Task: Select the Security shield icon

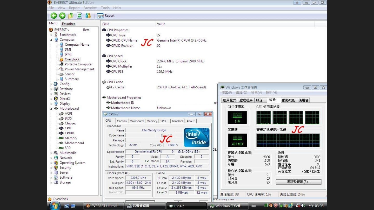Action: coord(56,168)
